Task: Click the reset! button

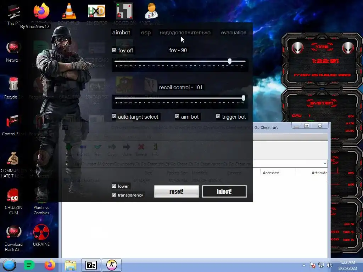Action: click(177, 192)
